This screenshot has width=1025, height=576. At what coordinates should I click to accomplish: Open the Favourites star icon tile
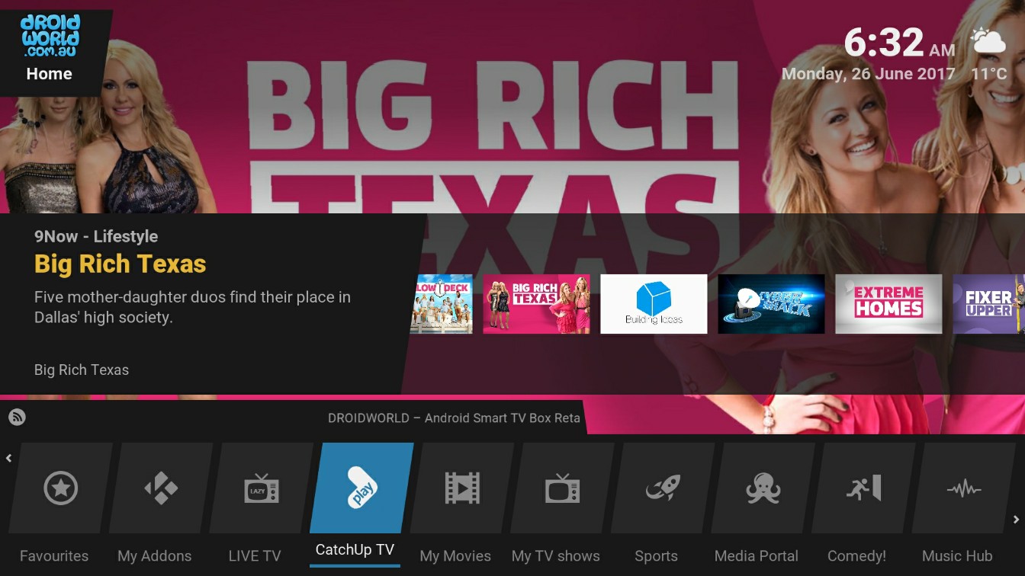(61, 488)
